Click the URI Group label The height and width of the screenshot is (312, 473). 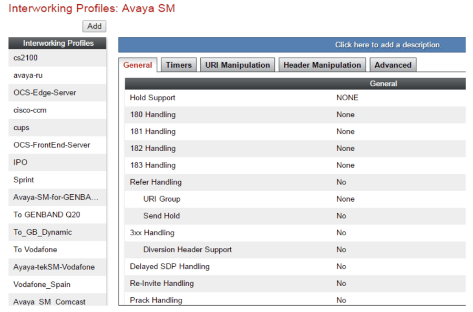click(162, 199)
